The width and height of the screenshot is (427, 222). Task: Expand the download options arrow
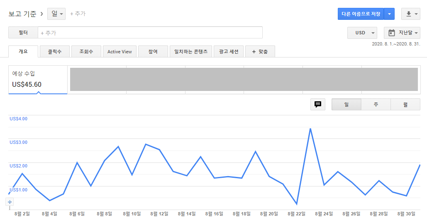click(416, 14)
